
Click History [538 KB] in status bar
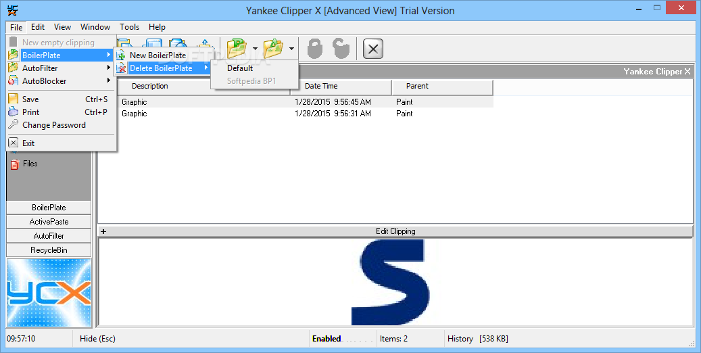click(477, 339)
